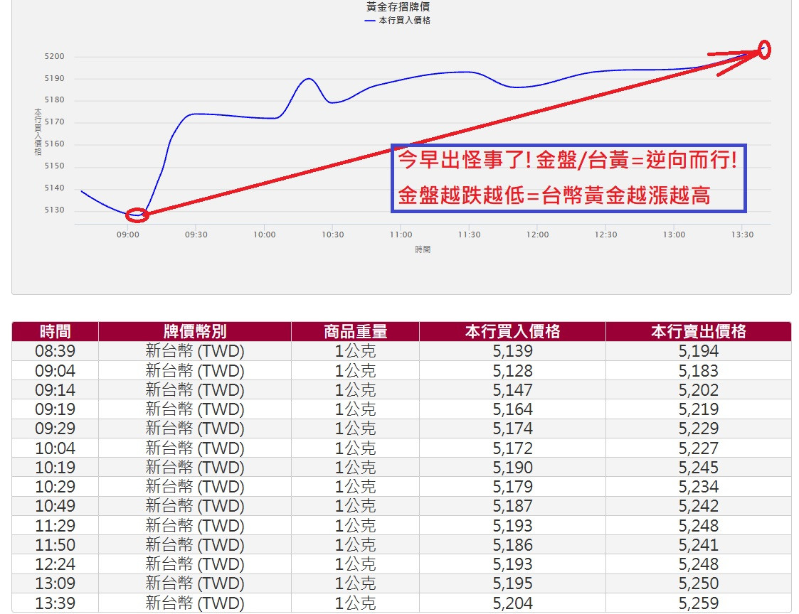Select the 10:49 time cell

tap(55, 506)
